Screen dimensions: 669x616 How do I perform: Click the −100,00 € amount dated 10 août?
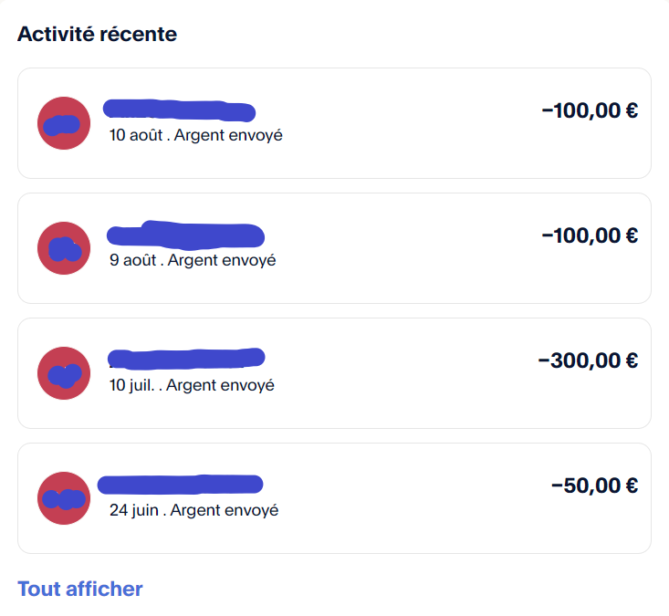tap(591, 111)
